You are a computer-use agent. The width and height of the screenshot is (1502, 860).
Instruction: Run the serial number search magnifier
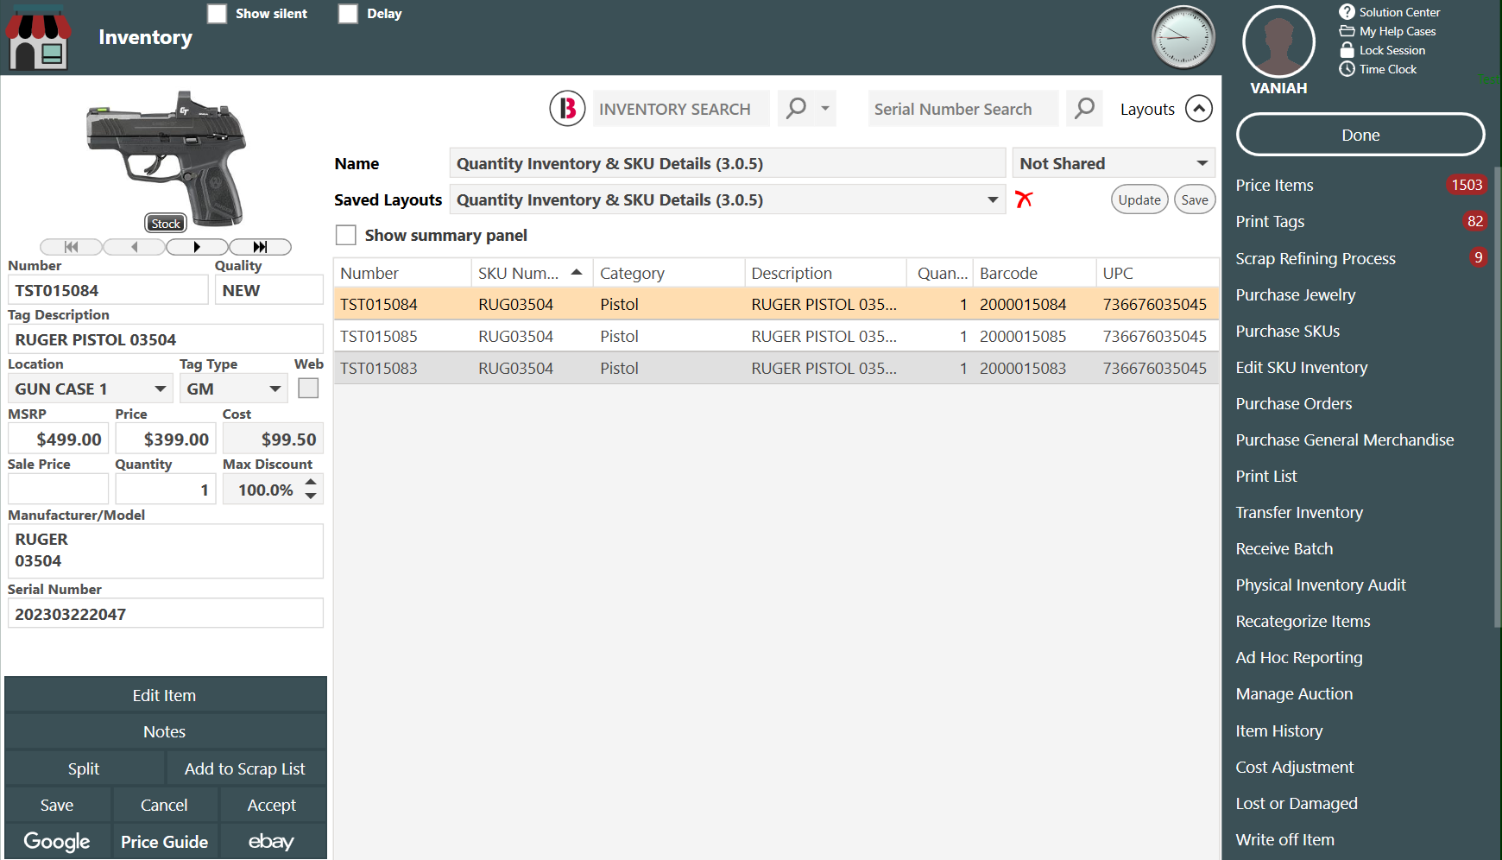tap(1084, 109)
